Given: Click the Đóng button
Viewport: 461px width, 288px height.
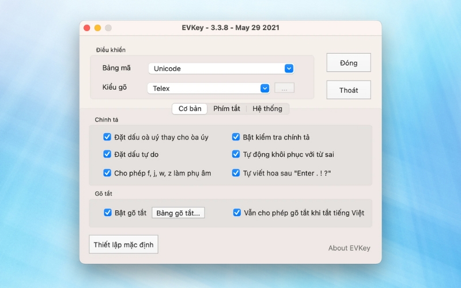Looking at the screenshot, I should [x=349, y=63].
